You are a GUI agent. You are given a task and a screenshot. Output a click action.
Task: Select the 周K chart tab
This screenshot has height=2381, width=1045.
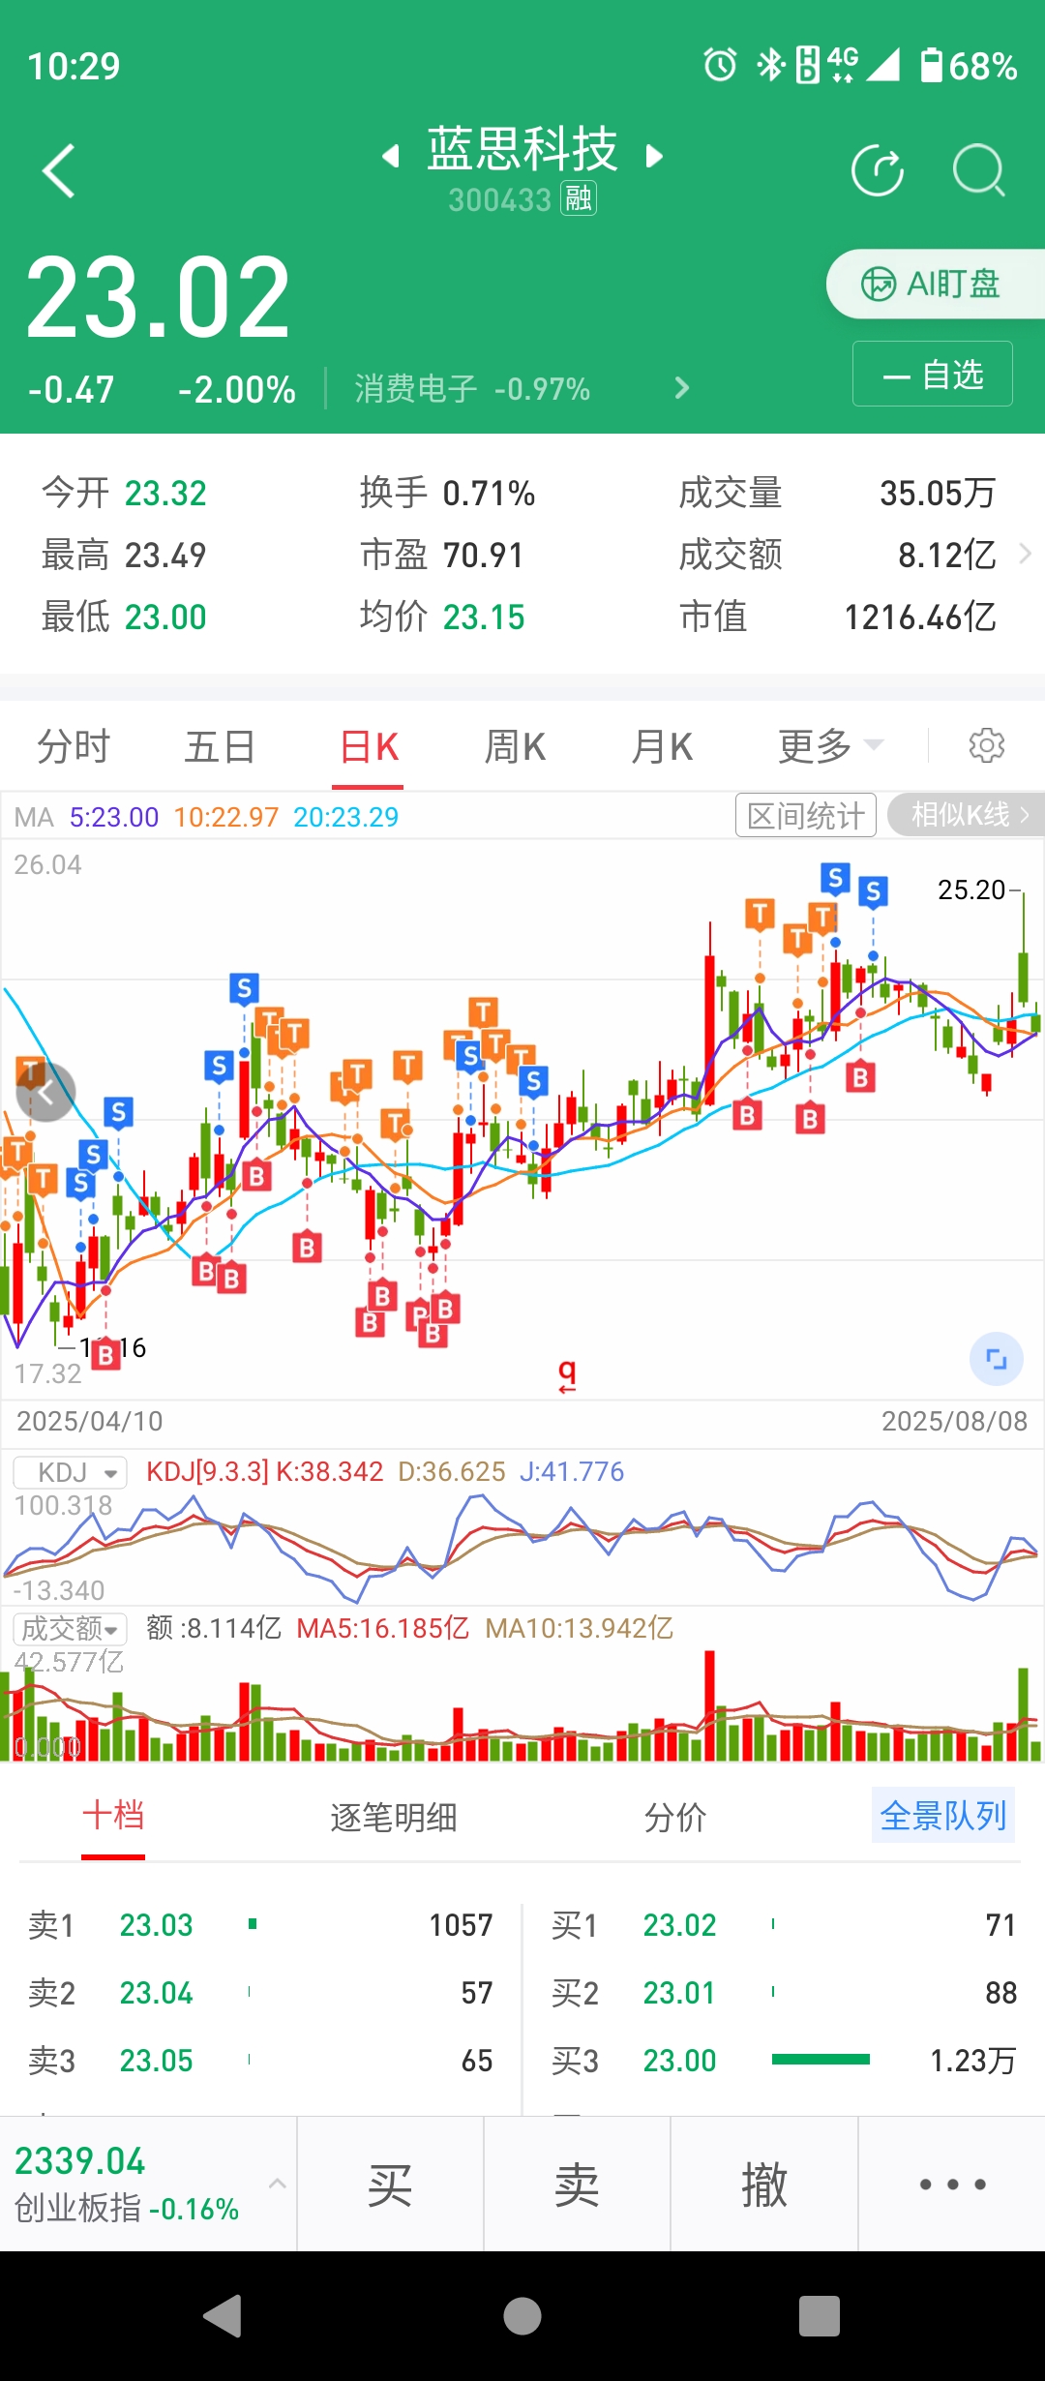click(x=515, y=747)
